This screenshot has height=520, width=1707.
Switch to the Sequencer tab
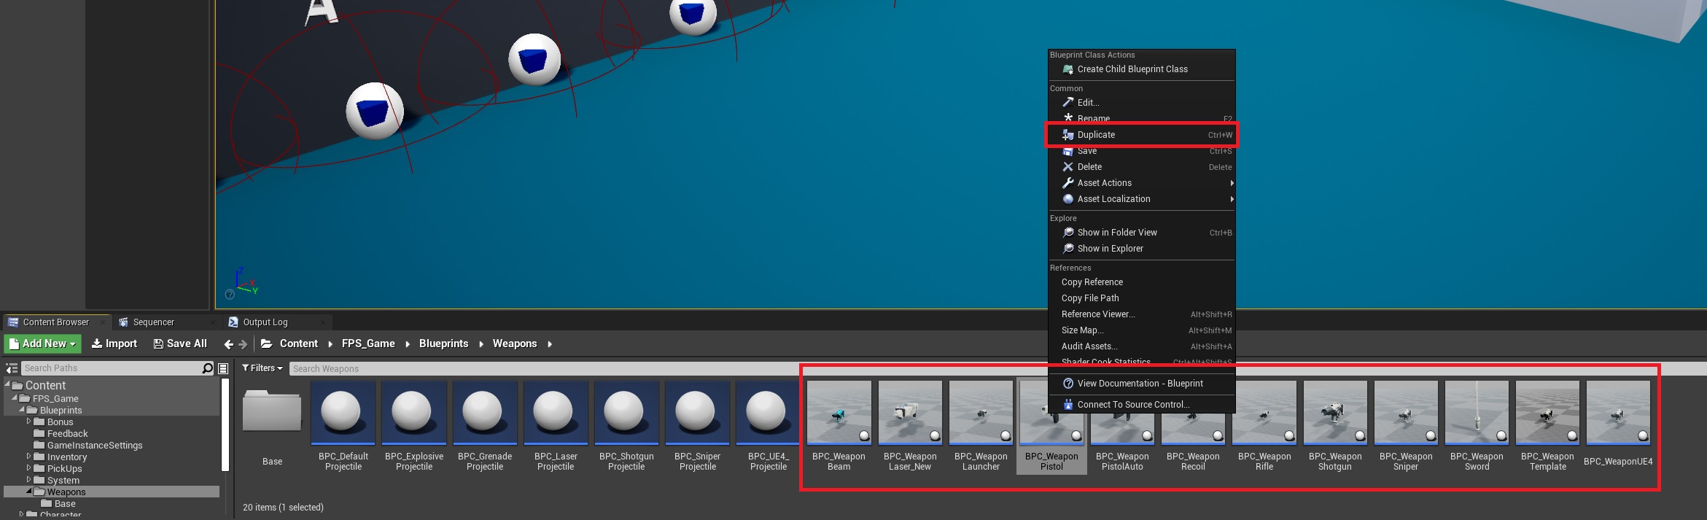[153, 322]
